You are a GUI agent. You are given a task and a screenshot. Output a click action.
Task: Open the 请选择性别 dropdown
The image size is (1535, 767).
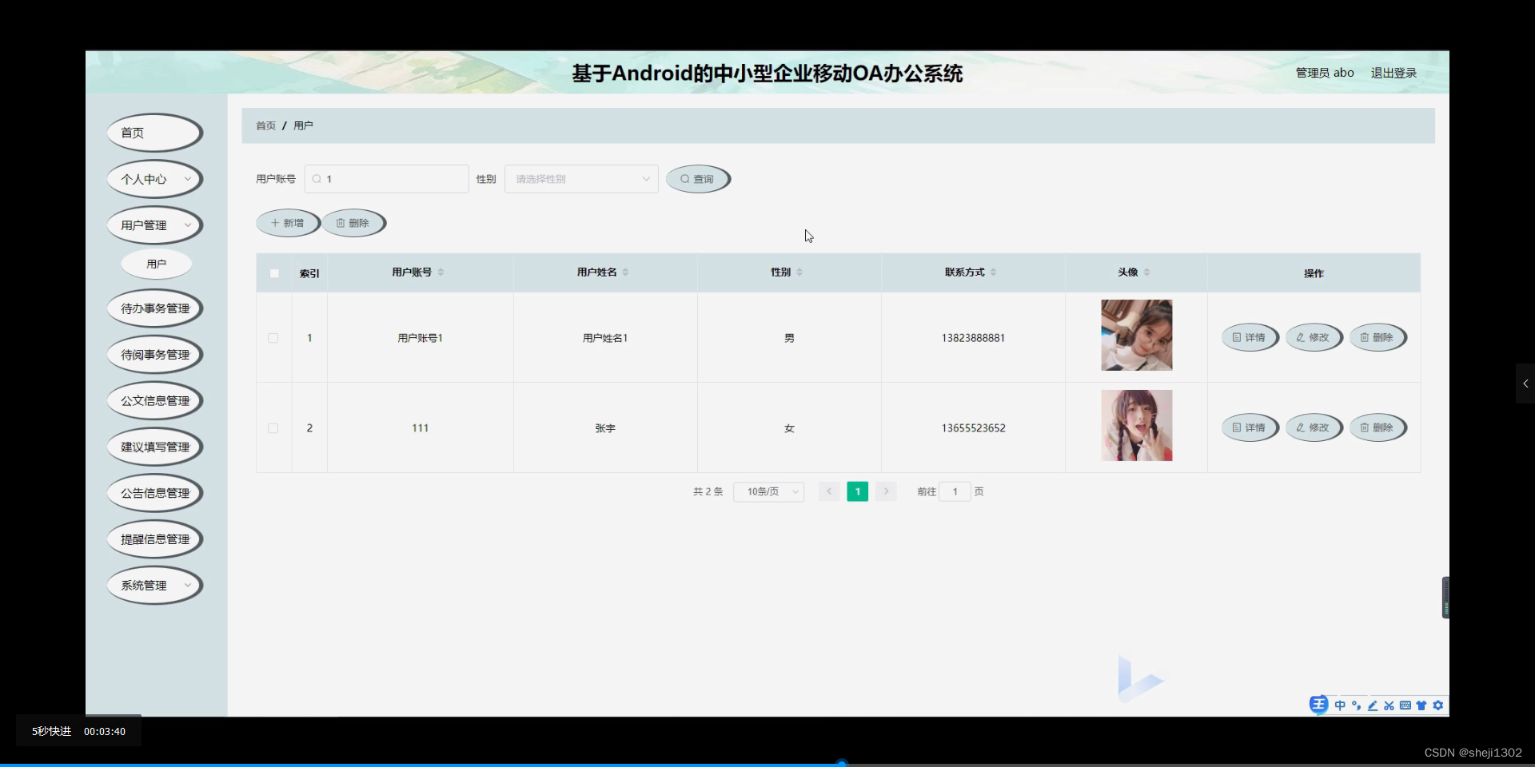click(x=580, y=178)
